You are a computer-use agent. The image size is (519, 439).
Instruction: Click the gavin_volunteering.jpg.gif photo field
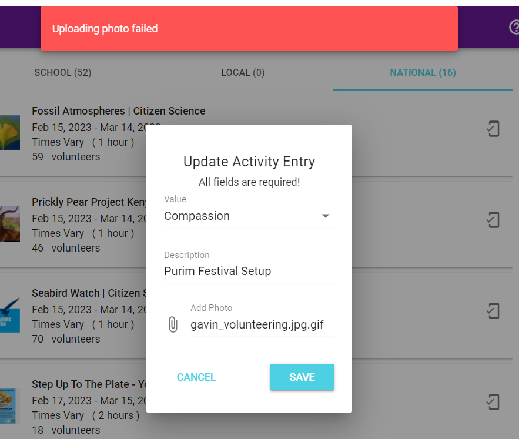pos(262,324)
